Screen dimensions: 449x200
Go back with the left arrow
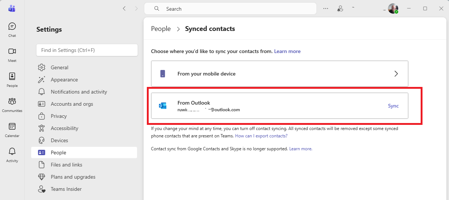coord(124,8)
